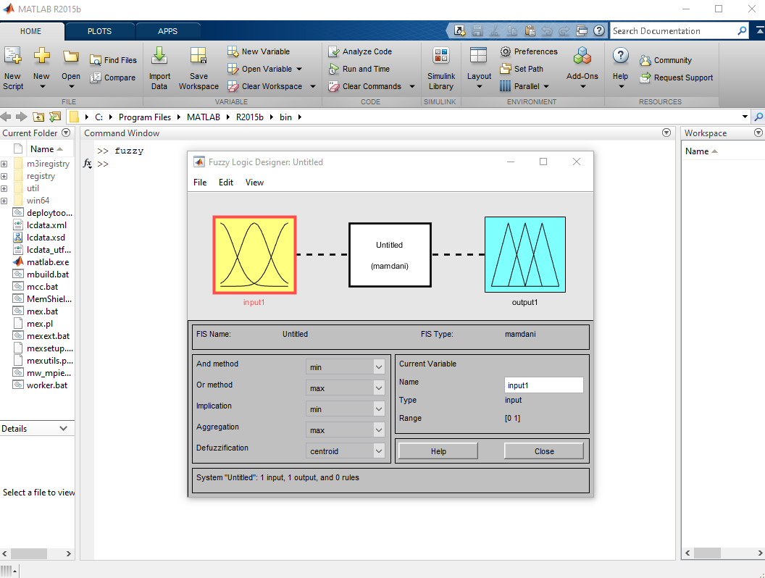This screenshot has width=765, height=578.
Task: Open the Clear Workspace dropdown arrow
Action: (x=313, y=86)
